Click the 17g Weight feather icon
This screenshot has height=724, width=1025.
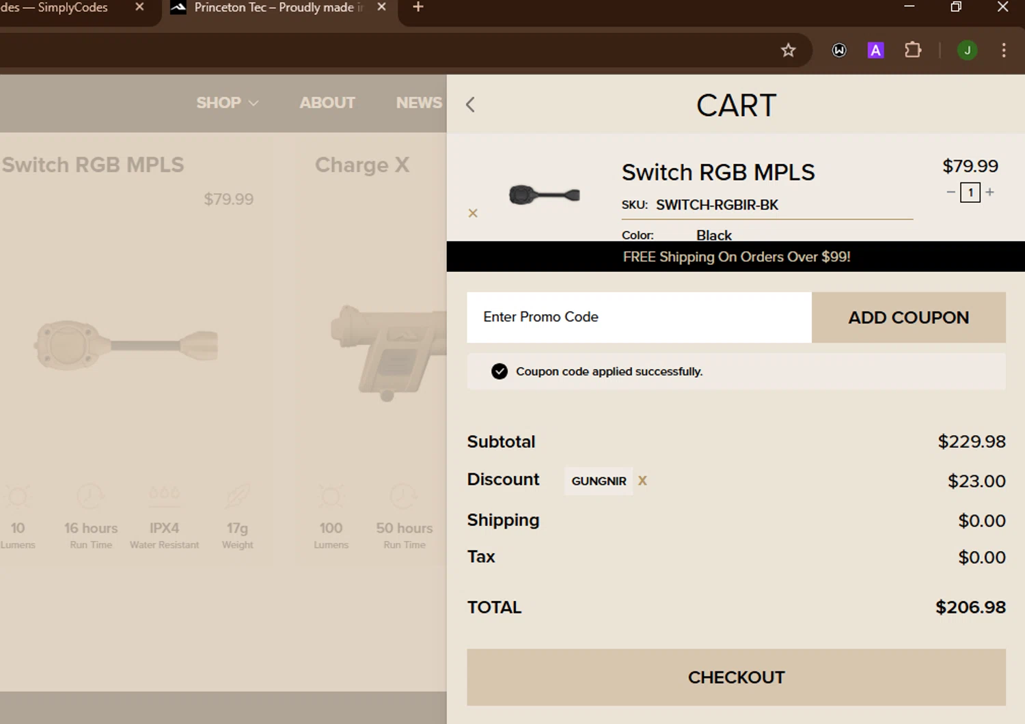[x=237, y=497]
